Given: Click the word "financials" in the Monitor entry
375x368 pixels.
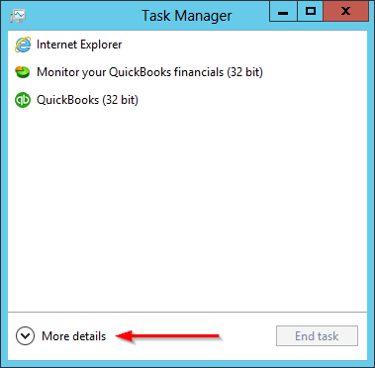Looking at the screenshot, I should click(x=199, y=72).
